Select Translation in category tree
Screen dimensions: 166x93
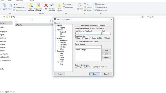coord(63,45)
